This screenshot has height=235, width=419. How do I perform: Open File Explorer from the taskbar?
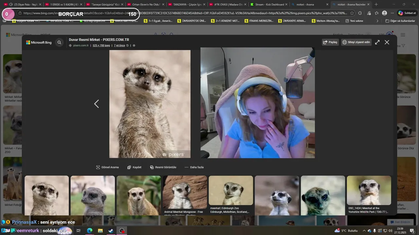(x=100, y=231)
